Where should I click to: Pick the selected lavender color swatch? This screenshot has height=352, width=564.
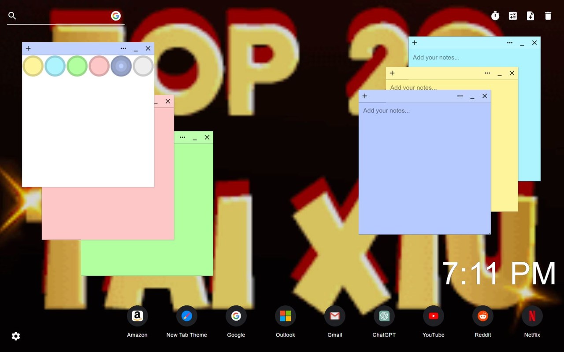pyautogui.click(x=121, y=66)
